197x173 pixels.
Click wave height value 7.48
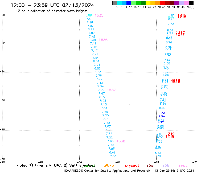(107, 123)
